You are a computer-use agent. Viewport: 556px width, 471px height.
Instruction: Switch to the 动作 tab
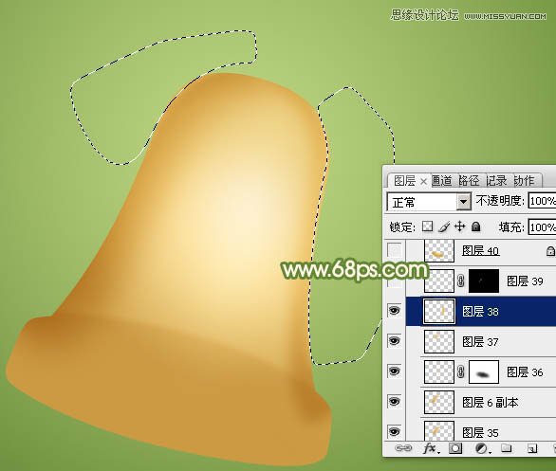tap(524, 181)
